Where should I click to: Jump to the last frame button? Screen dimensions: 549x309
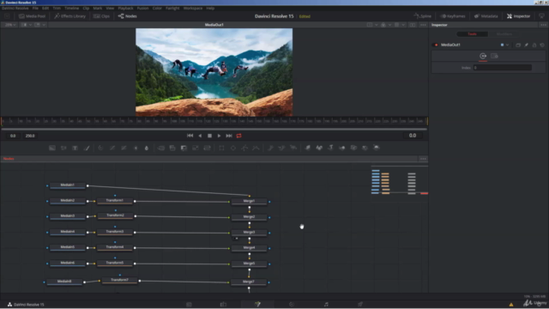pyautogui.click(x=229, y=136)
